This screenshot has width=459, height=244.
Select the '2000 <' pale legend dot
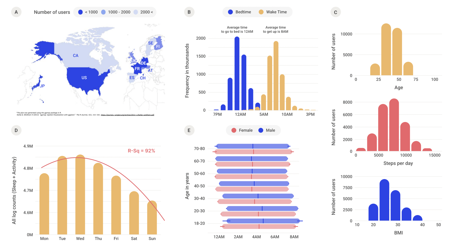136,12
